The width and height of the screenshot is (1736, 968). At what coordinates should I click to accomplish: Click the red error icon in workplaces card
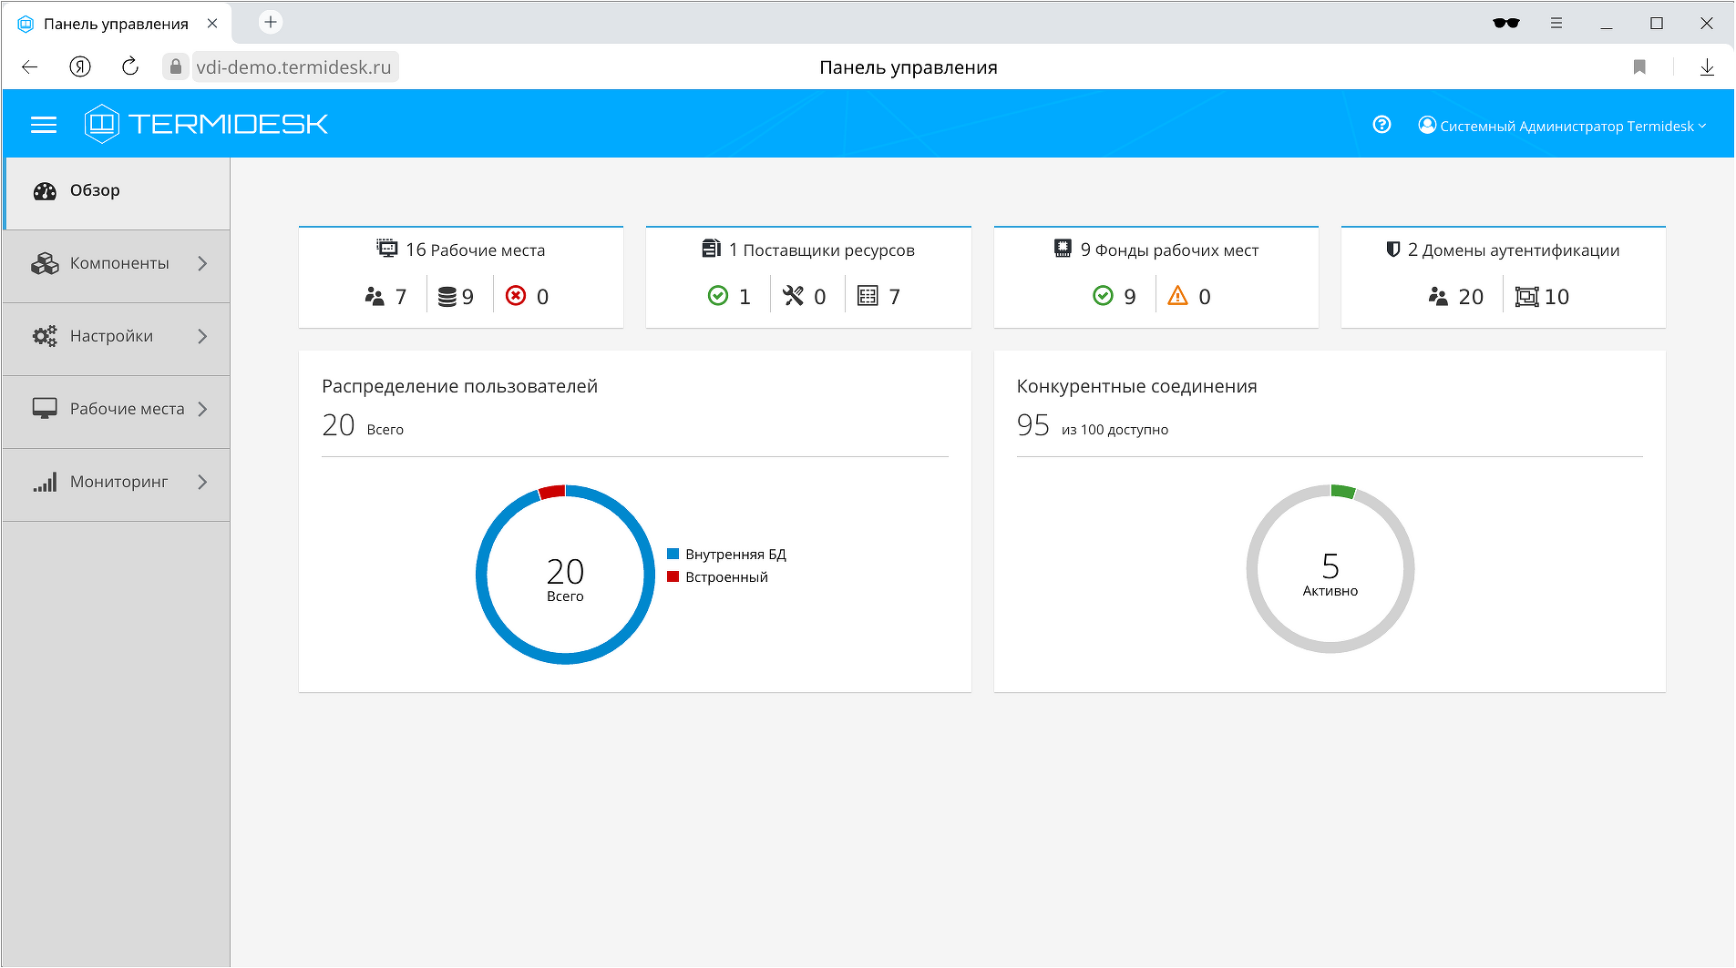pyautogui.click(x=516, y=296)
